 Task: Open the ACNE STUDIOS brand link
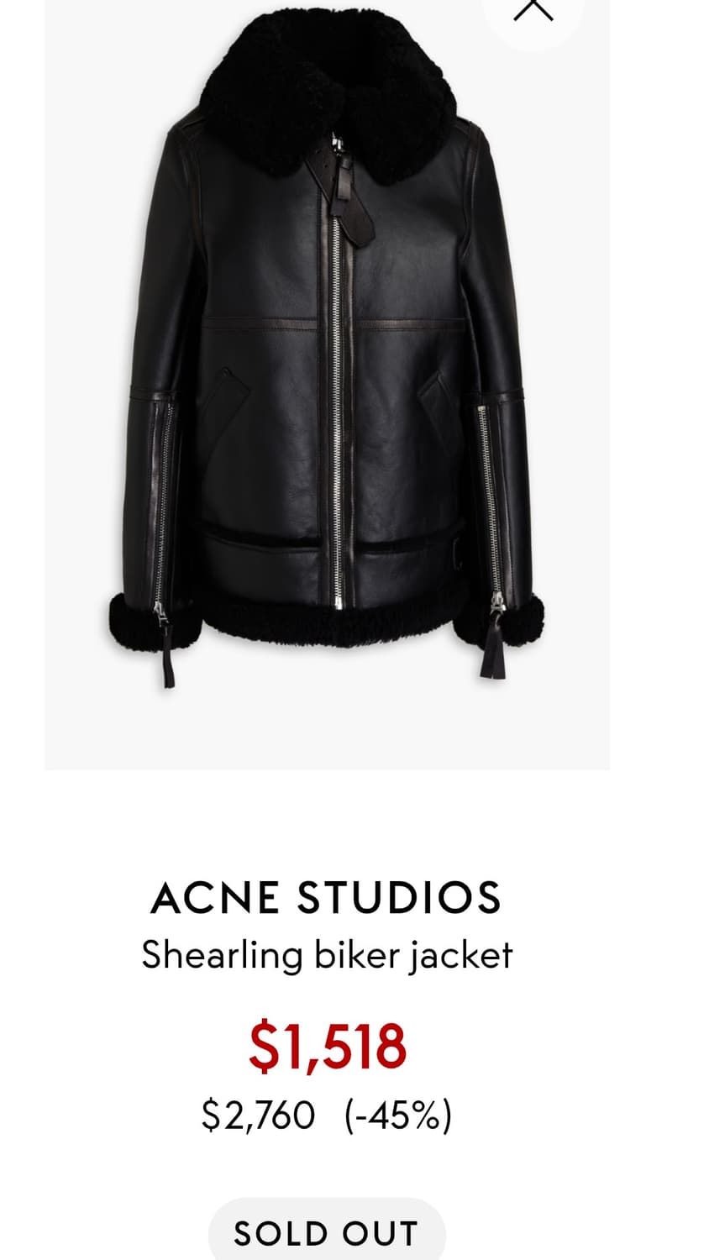coord(326,897)
